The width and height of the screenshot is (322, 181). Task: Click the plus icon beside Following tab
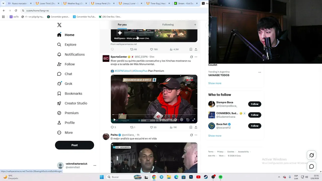[x=195, y=25]
